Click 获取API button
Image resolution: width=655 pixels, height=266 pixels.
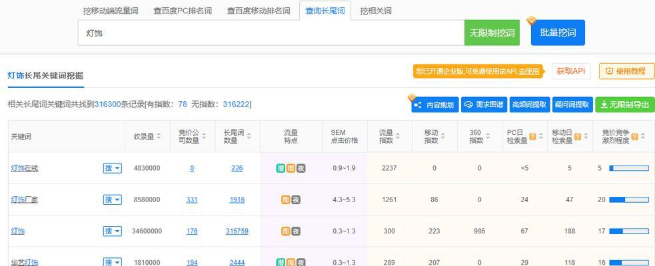coord(571,71)
